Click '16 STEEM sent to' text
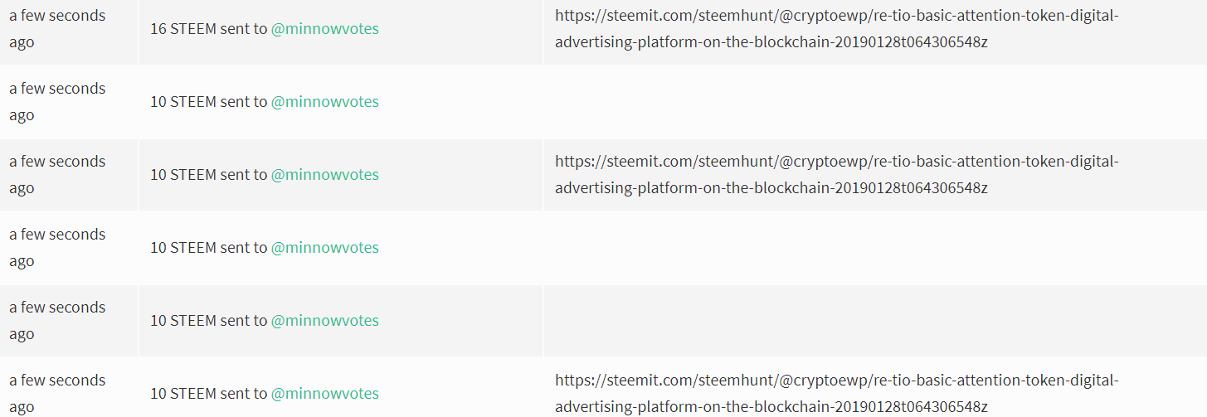 (208, 29)
